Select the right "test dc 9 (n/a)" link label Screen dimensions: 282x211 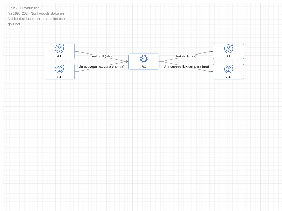point(186,56)
